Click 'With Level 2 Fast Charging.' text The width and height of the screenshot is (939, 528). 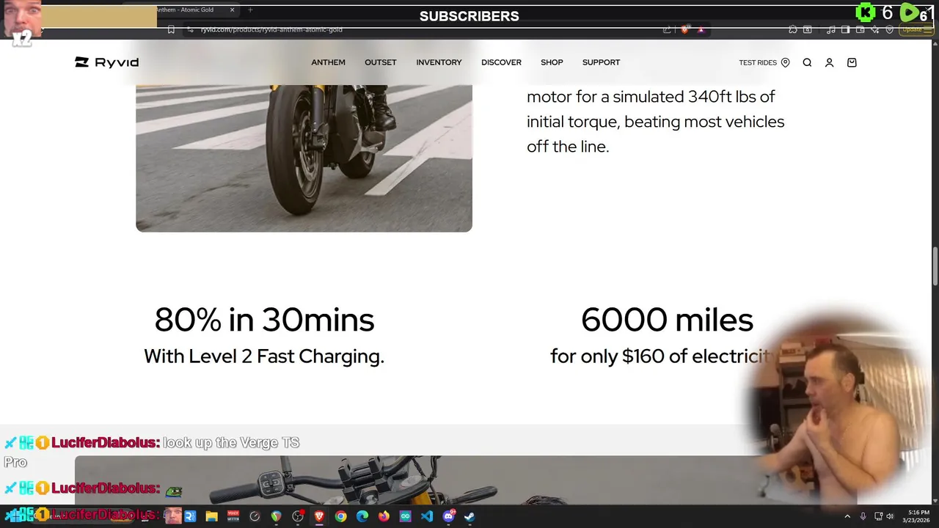[x=264, y=356]
